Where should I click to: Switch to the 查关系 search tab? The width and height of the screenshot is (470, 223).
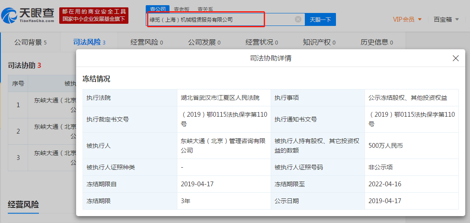[205, 10]
